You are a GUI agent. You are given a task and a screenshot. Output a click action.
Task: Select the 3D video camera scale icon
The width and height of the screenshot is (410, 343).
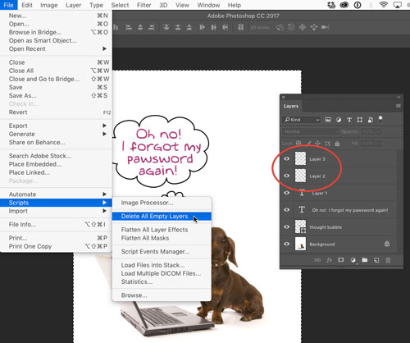click(326, 27)
